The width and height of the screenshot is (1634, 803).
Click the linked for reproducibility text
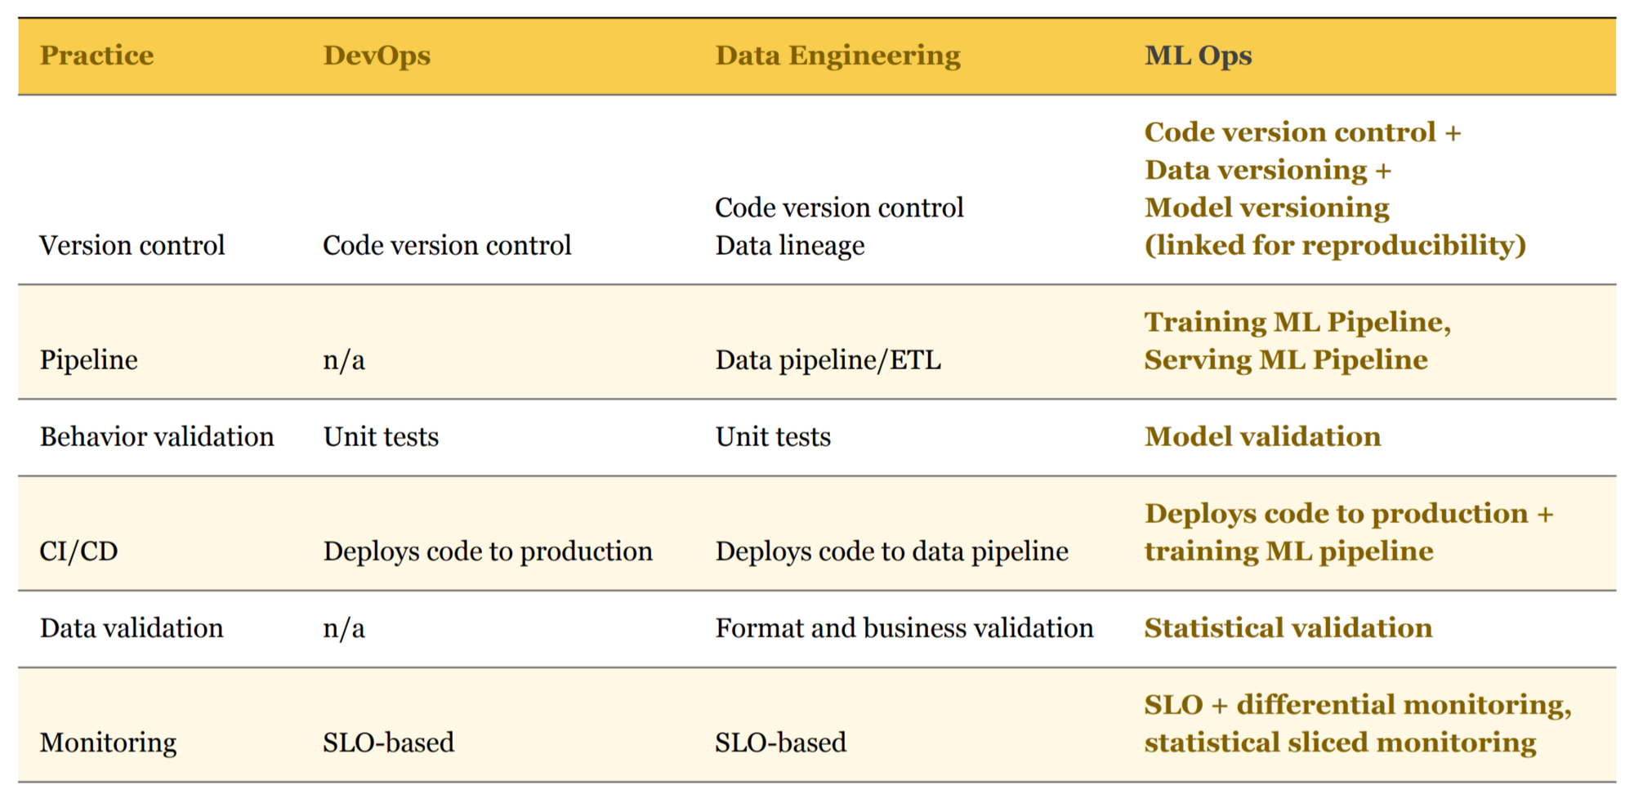pyautogui.click(x=1335, y=246)
